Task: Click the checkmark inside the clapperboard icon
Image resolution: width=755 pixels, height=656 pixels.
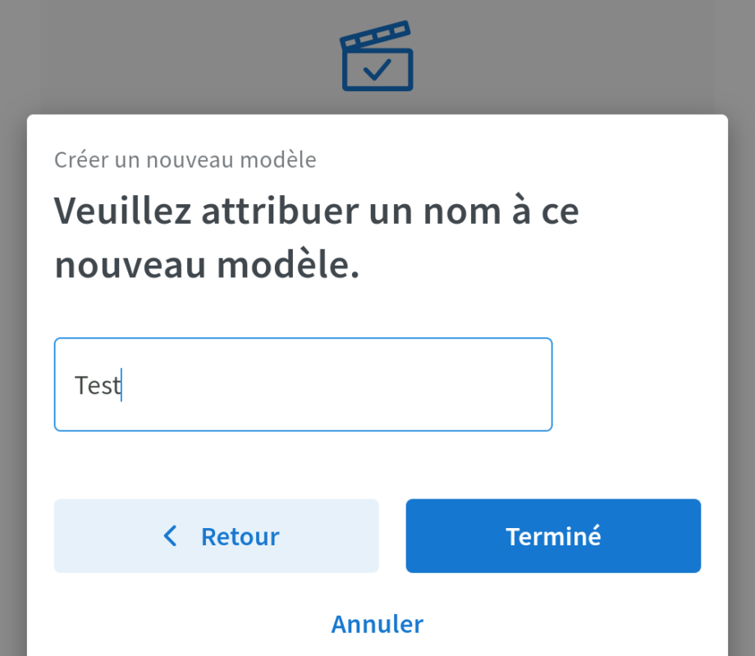Action: (377, 71)
